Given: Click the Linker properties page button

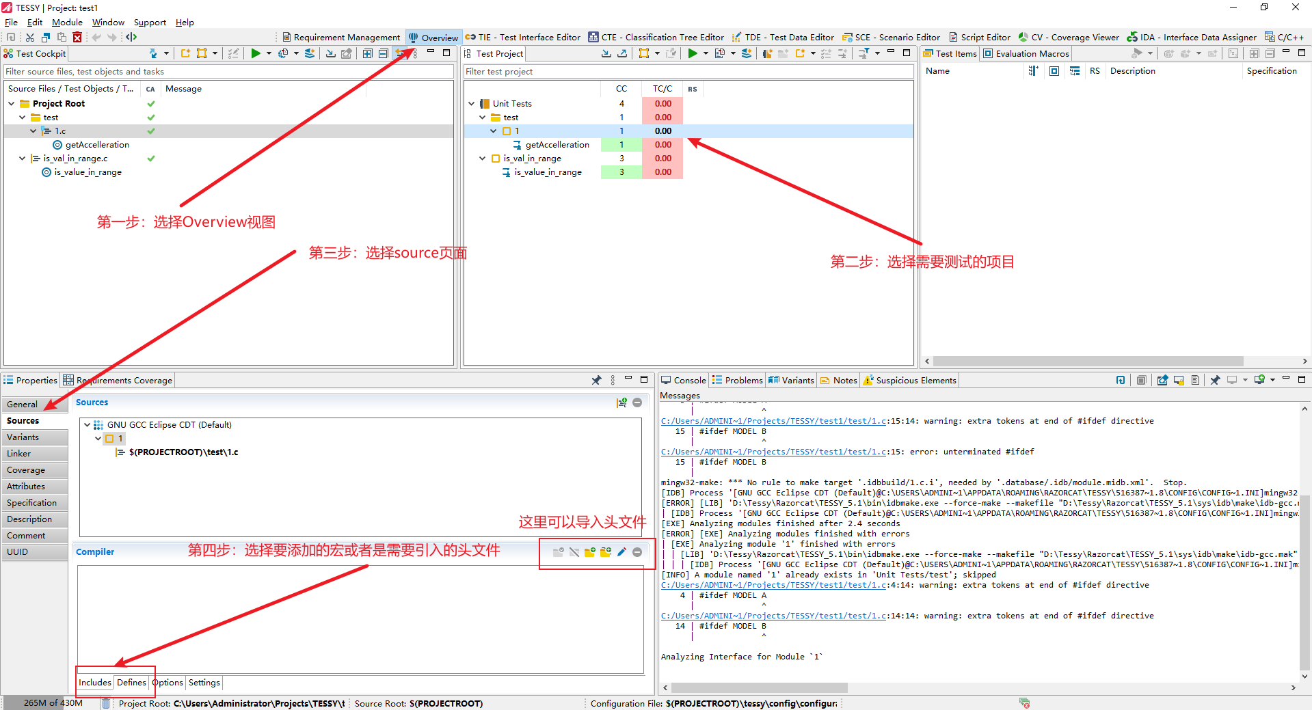Looking at the screenshot, I should [34, 454].
